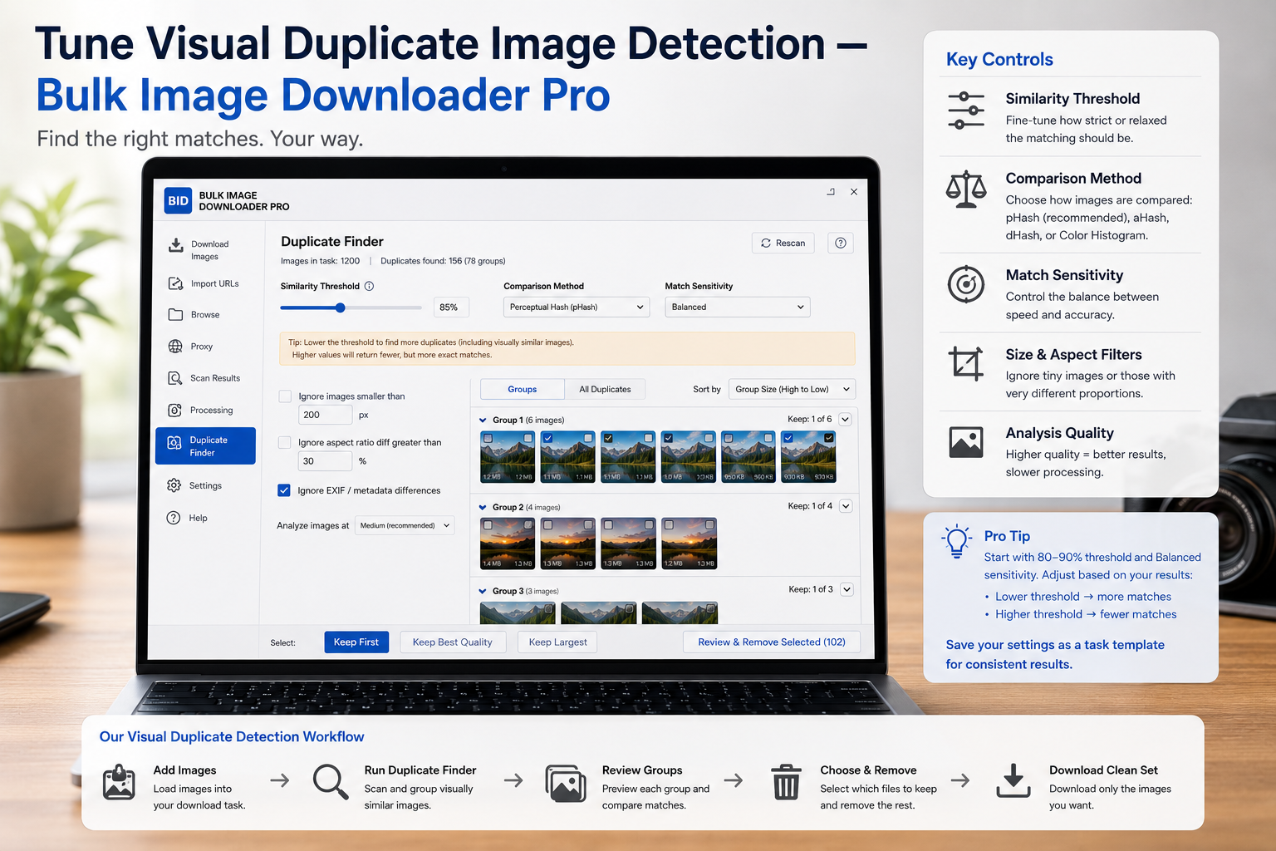This screenshot has width=1276, height=851.
Task: Switch to the Groups tab
Action: click(523, 389)
